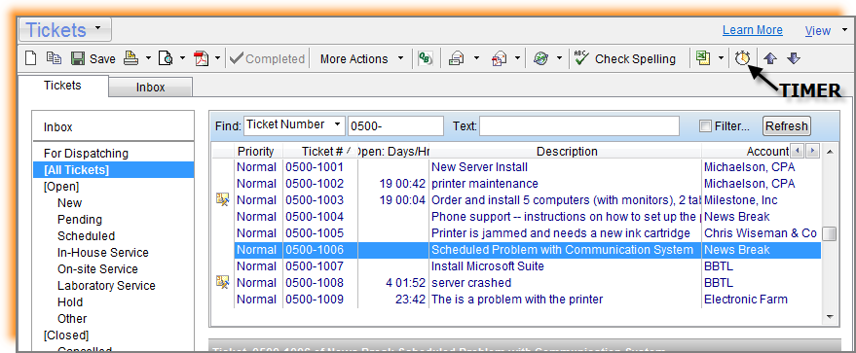856x353 pixels.
Task: Enable the Filter checkbox
Action: (706, 126)
